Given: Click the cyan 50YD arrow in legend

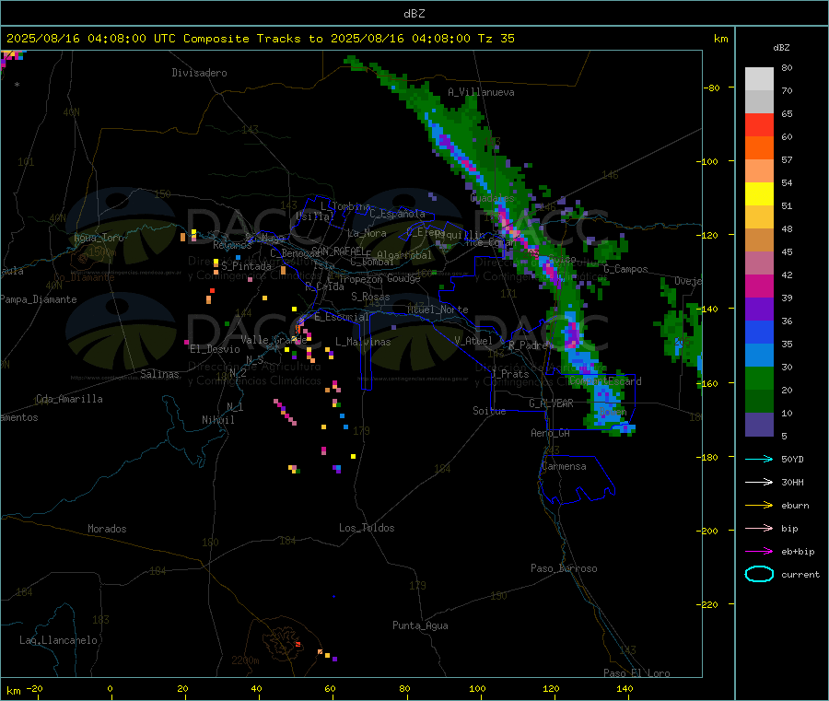Looking at the screenshot, I should pos(759,459).
